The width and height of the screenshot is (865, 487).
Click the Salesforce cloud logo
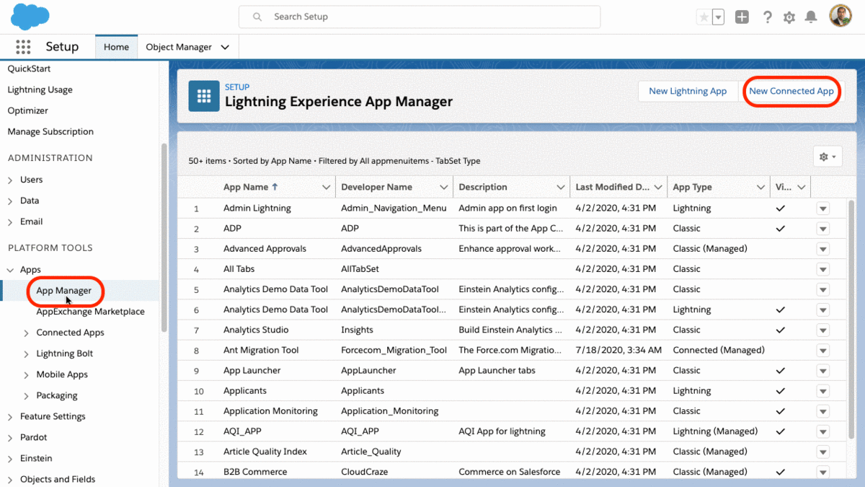point(30,16)
